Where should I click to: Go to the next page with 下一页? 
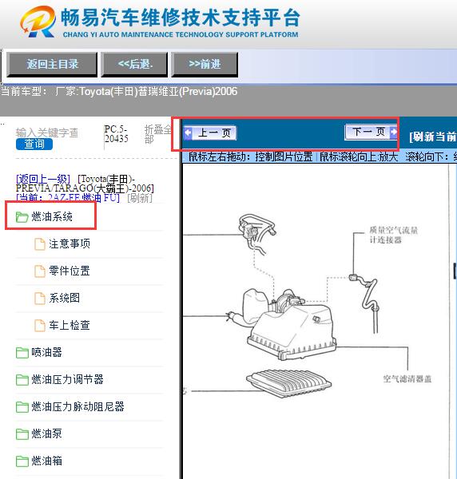(371, 133)
